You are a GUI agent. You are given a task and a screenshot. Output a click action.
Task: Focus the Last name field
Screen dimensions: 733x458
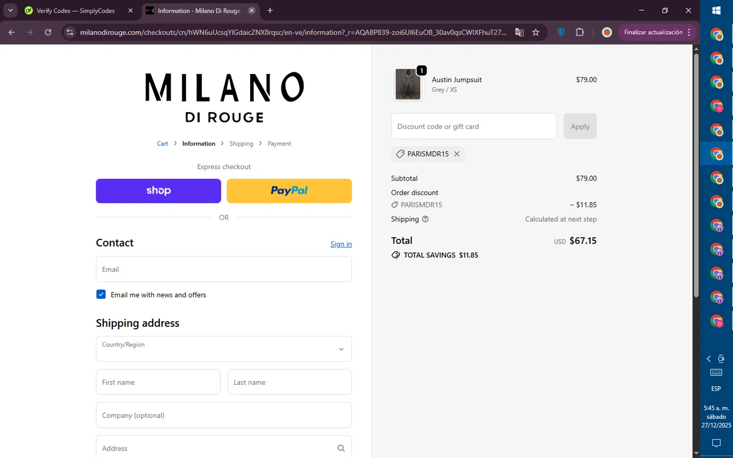click(x=290, y=382)
